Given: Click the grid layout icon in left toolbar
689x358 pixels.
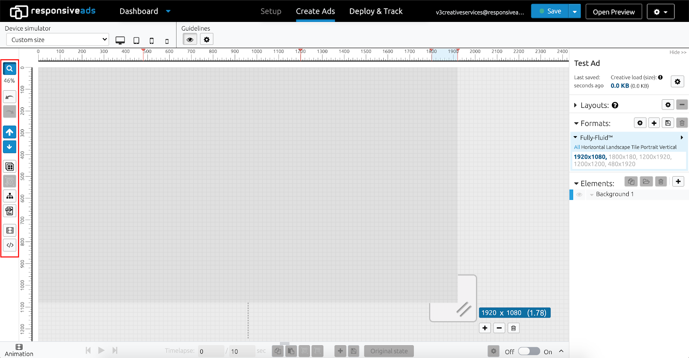Looking at the screenshot, I should coord(9,166).
